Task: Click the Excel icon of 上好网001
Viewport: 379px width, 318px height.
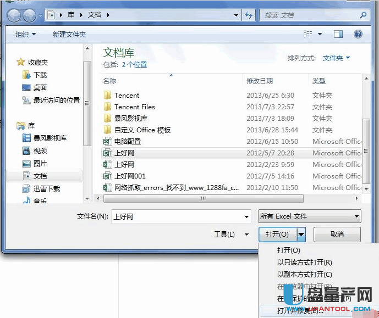Action: (x=108, y=176)
